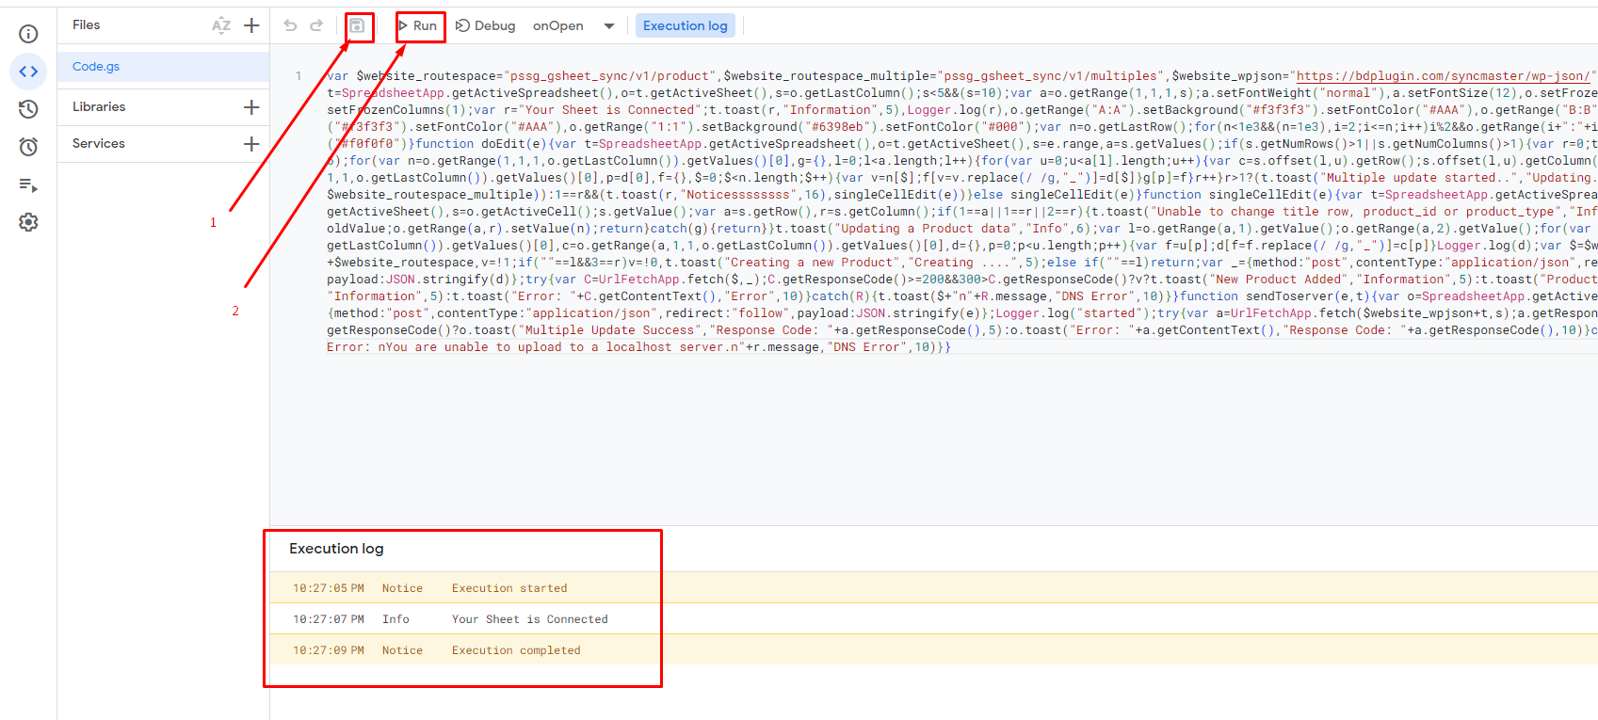Open the Overview info icon in sidebar

pyautogui.click(x=28, y=34)
